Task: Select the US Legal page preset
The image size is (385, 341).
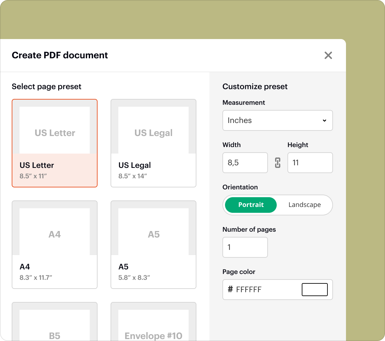Action: coord(153,143)
